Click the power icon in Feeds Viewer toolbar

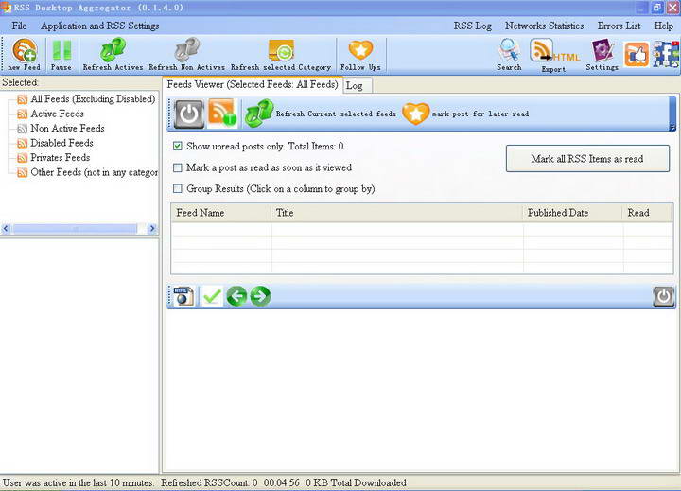[189, 114]
